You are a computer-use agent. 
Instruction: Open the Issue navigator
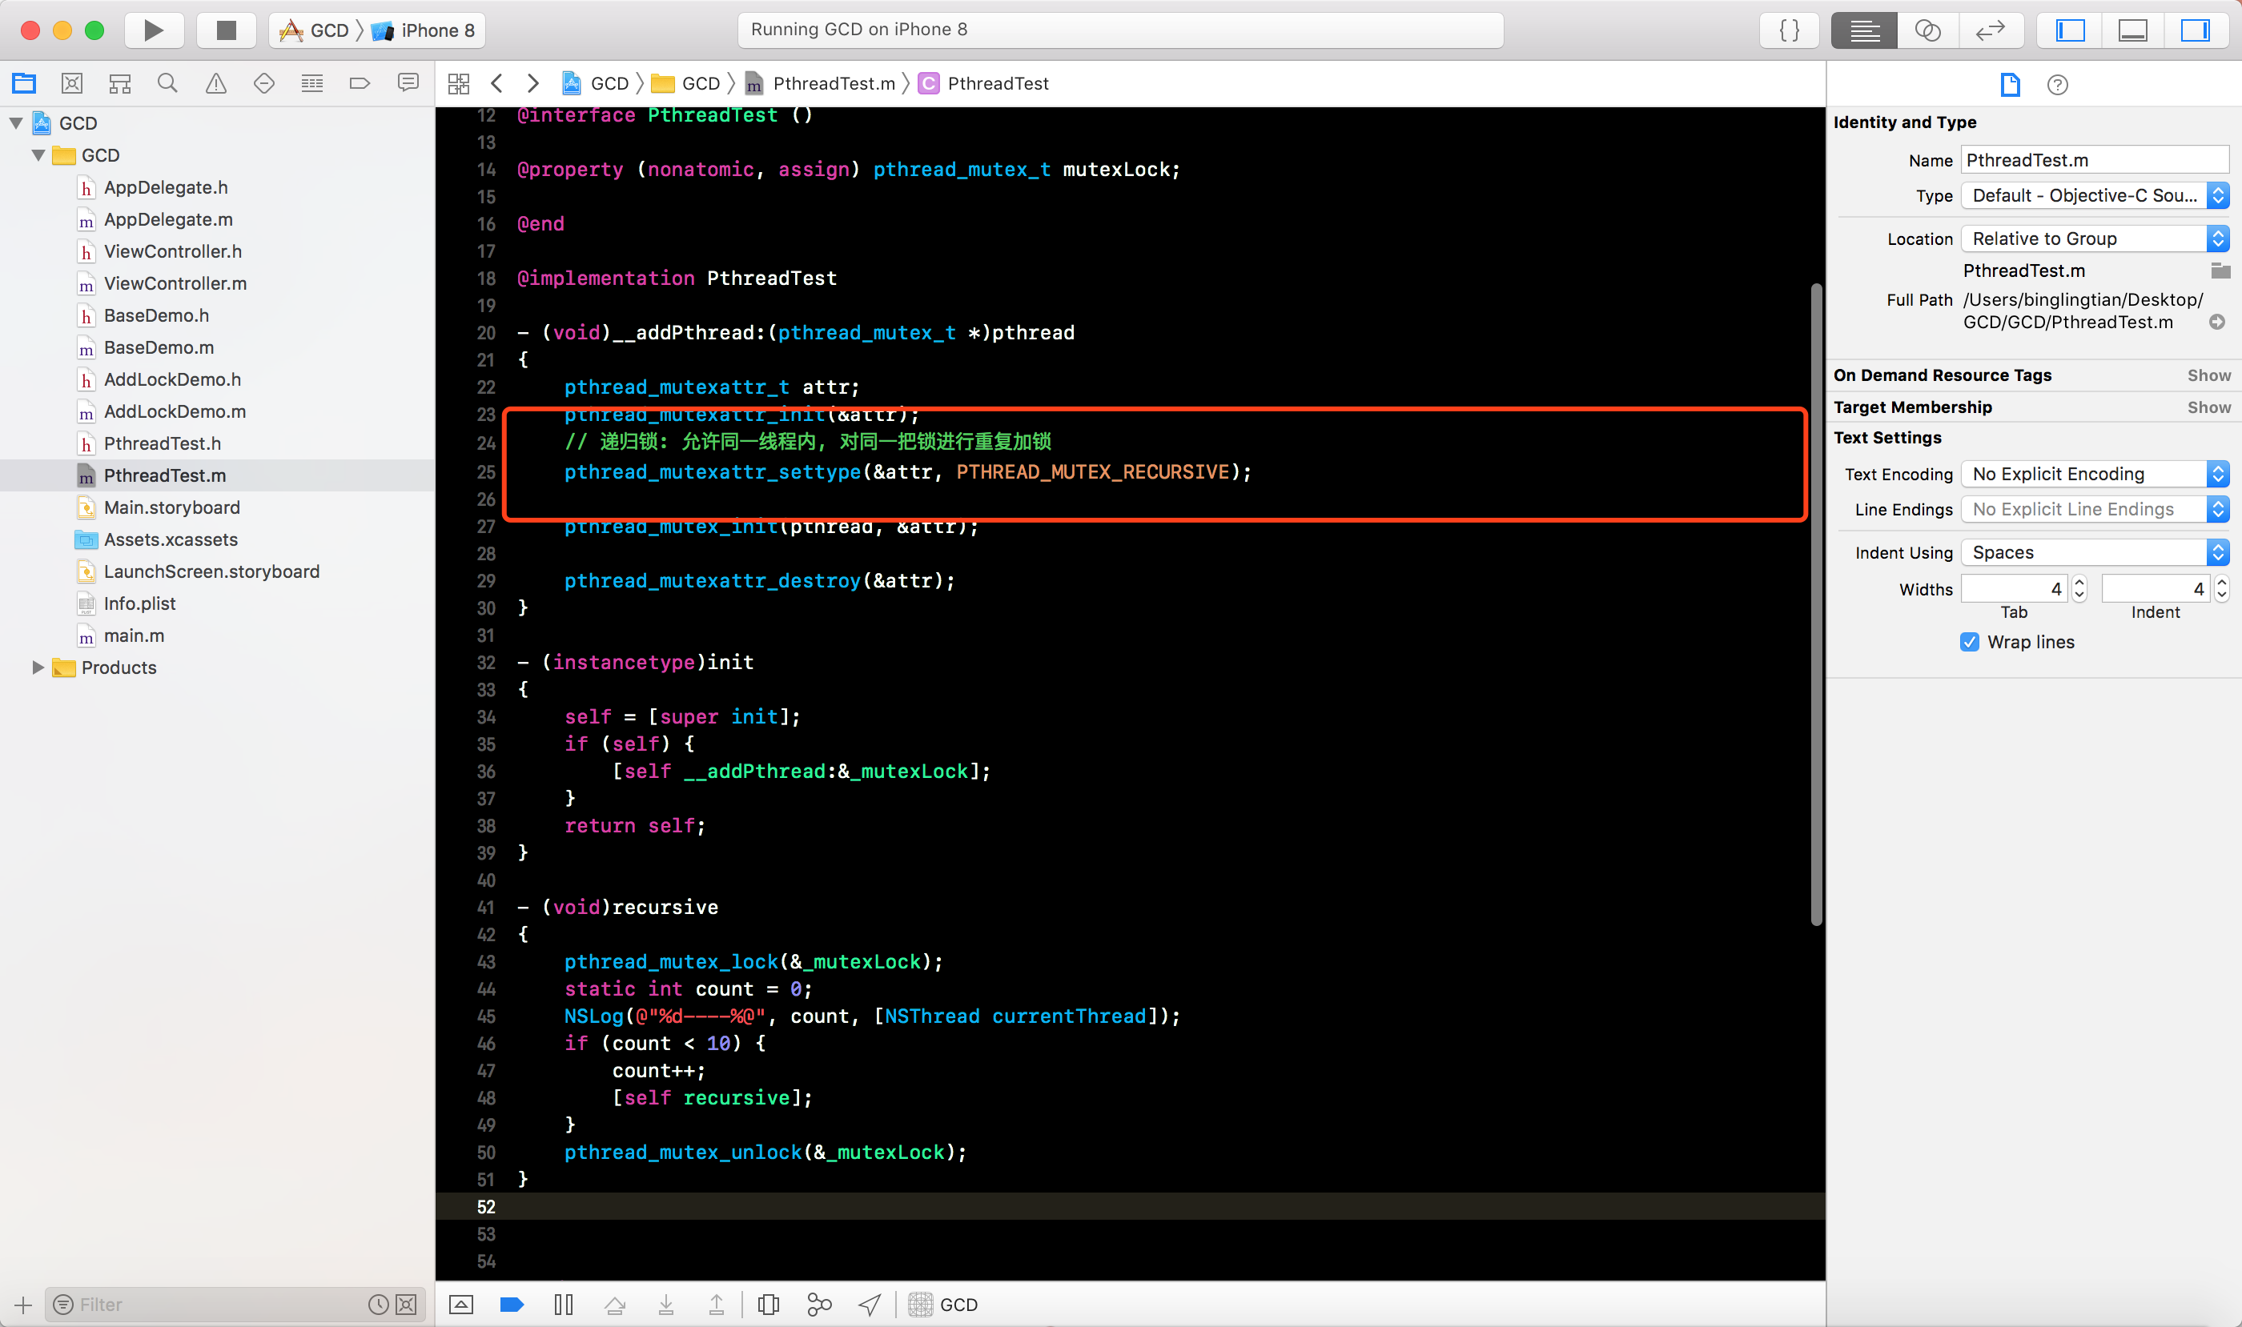[x=215, y=83]
